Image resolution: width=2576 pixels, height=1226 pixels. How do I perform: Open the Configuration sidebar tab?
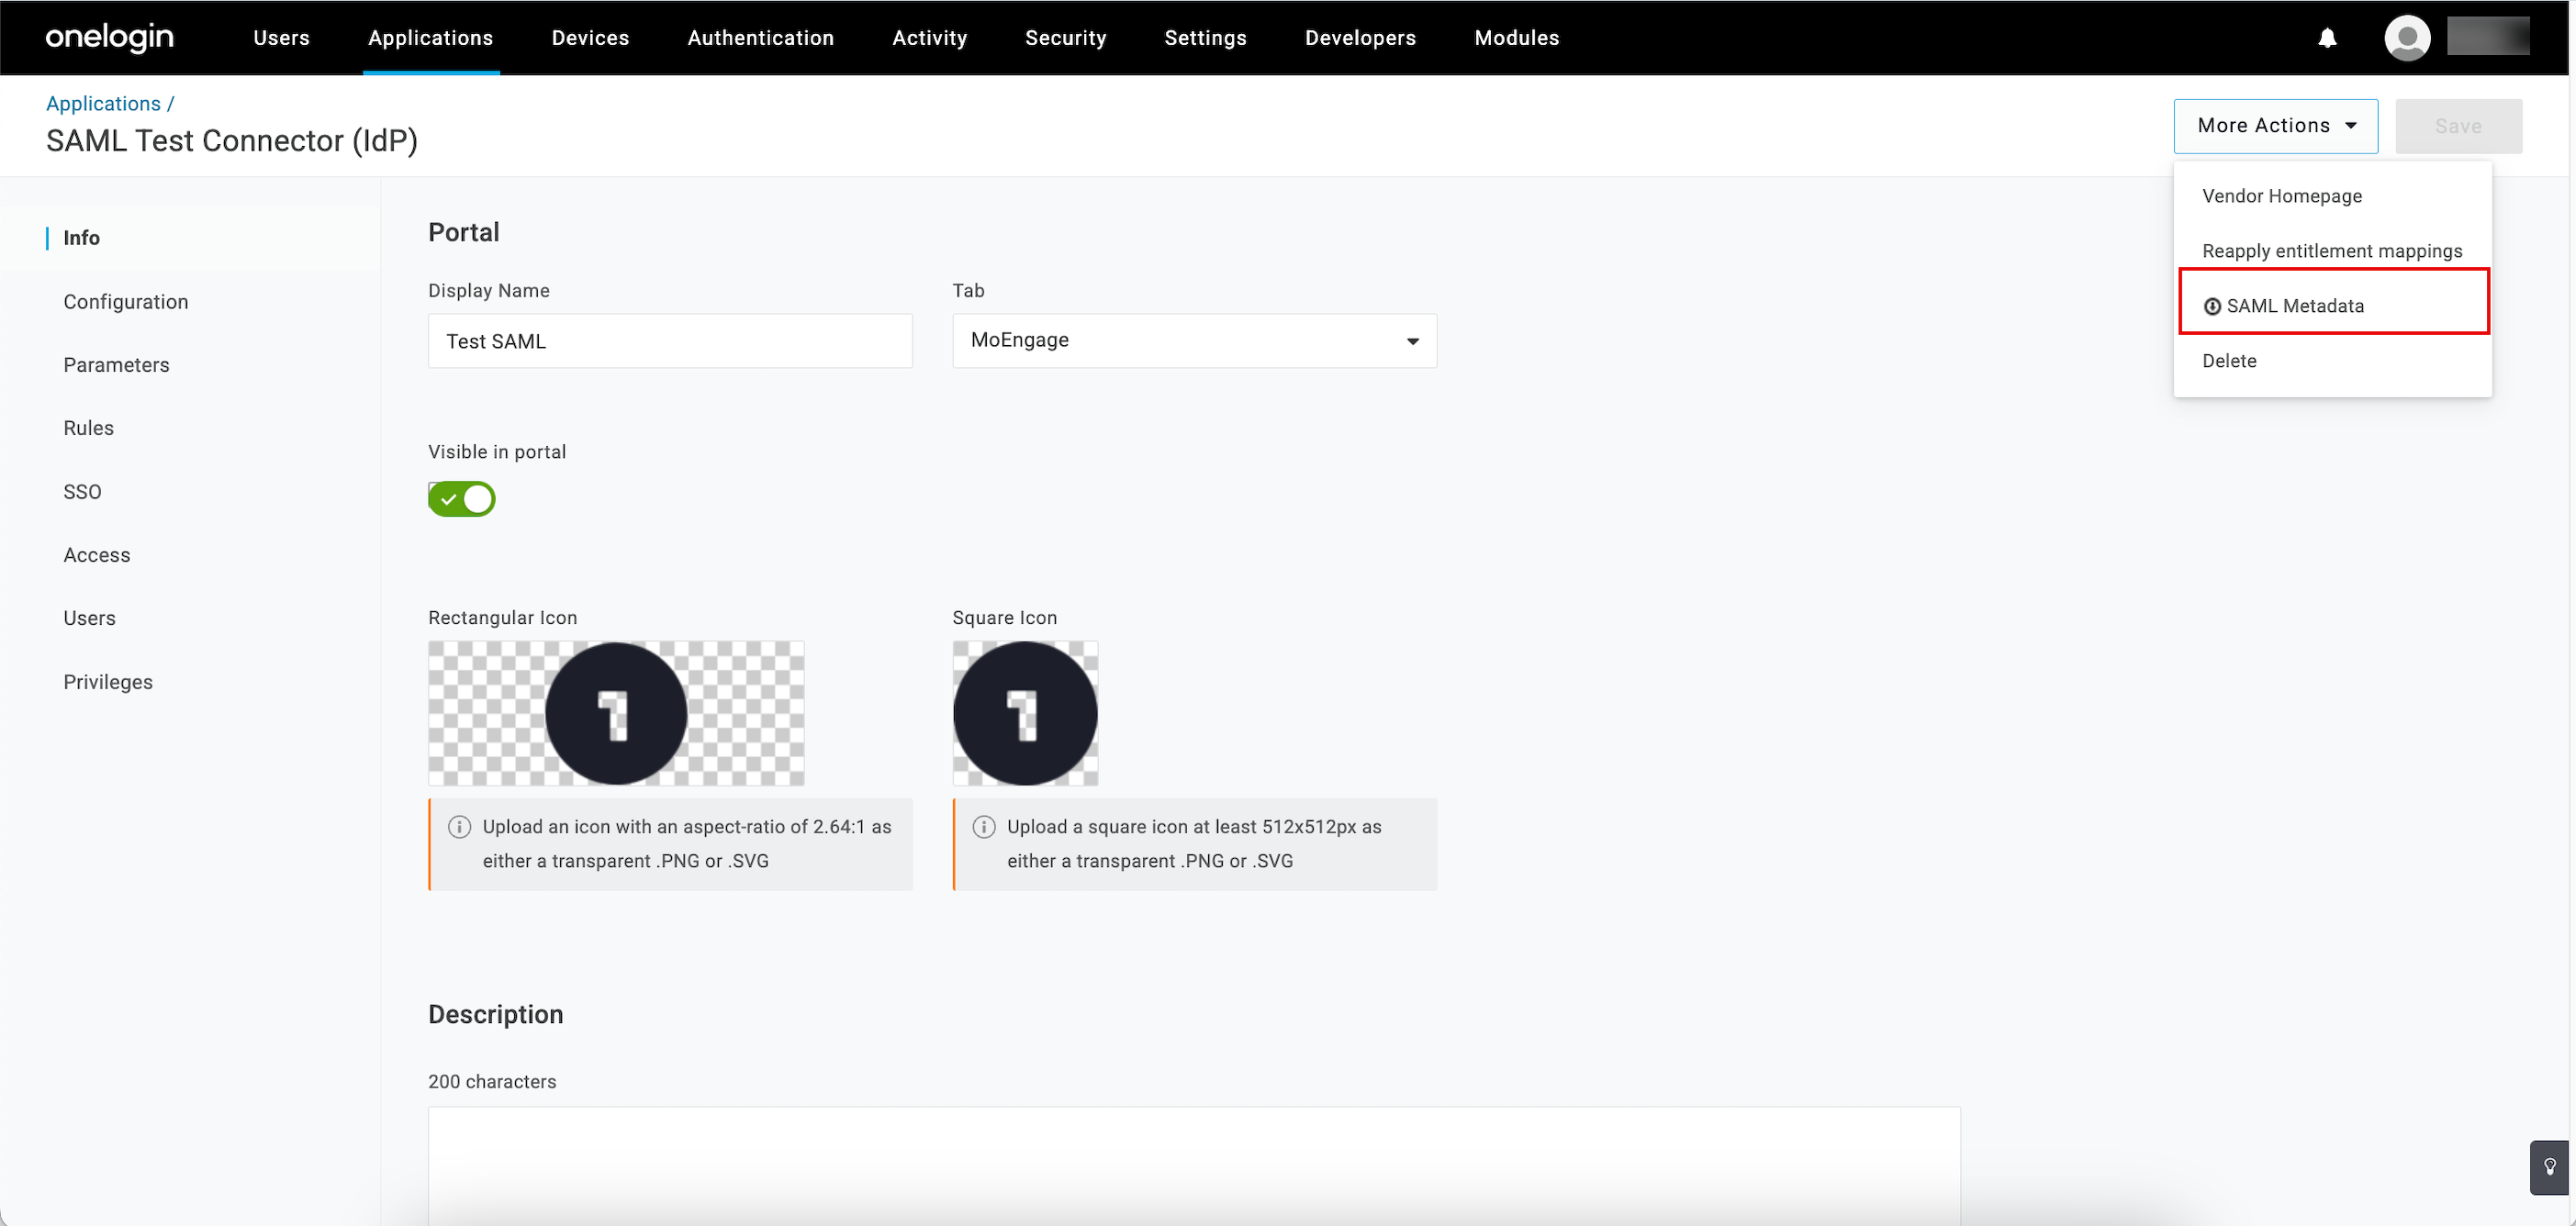pyautogui.click(x=126, y=302)
